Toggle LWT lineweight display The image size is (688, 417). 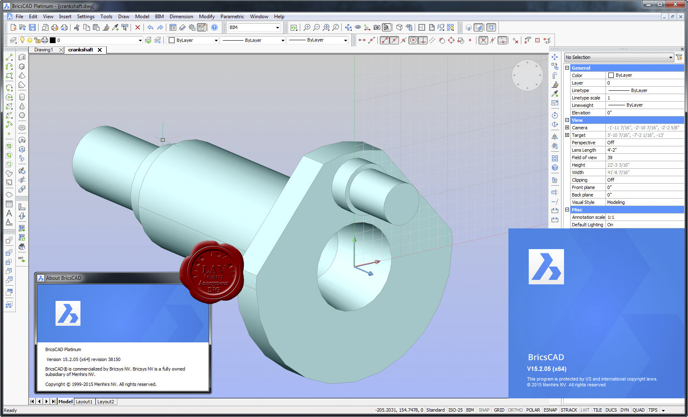(585, 410)
